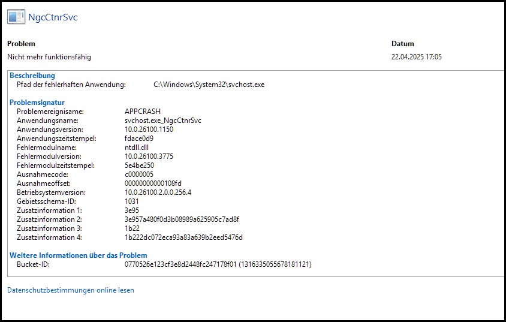Click the Fehlermodulzeitstempel label
This screenshot has height=322, width=506.
tap(56, 165)
